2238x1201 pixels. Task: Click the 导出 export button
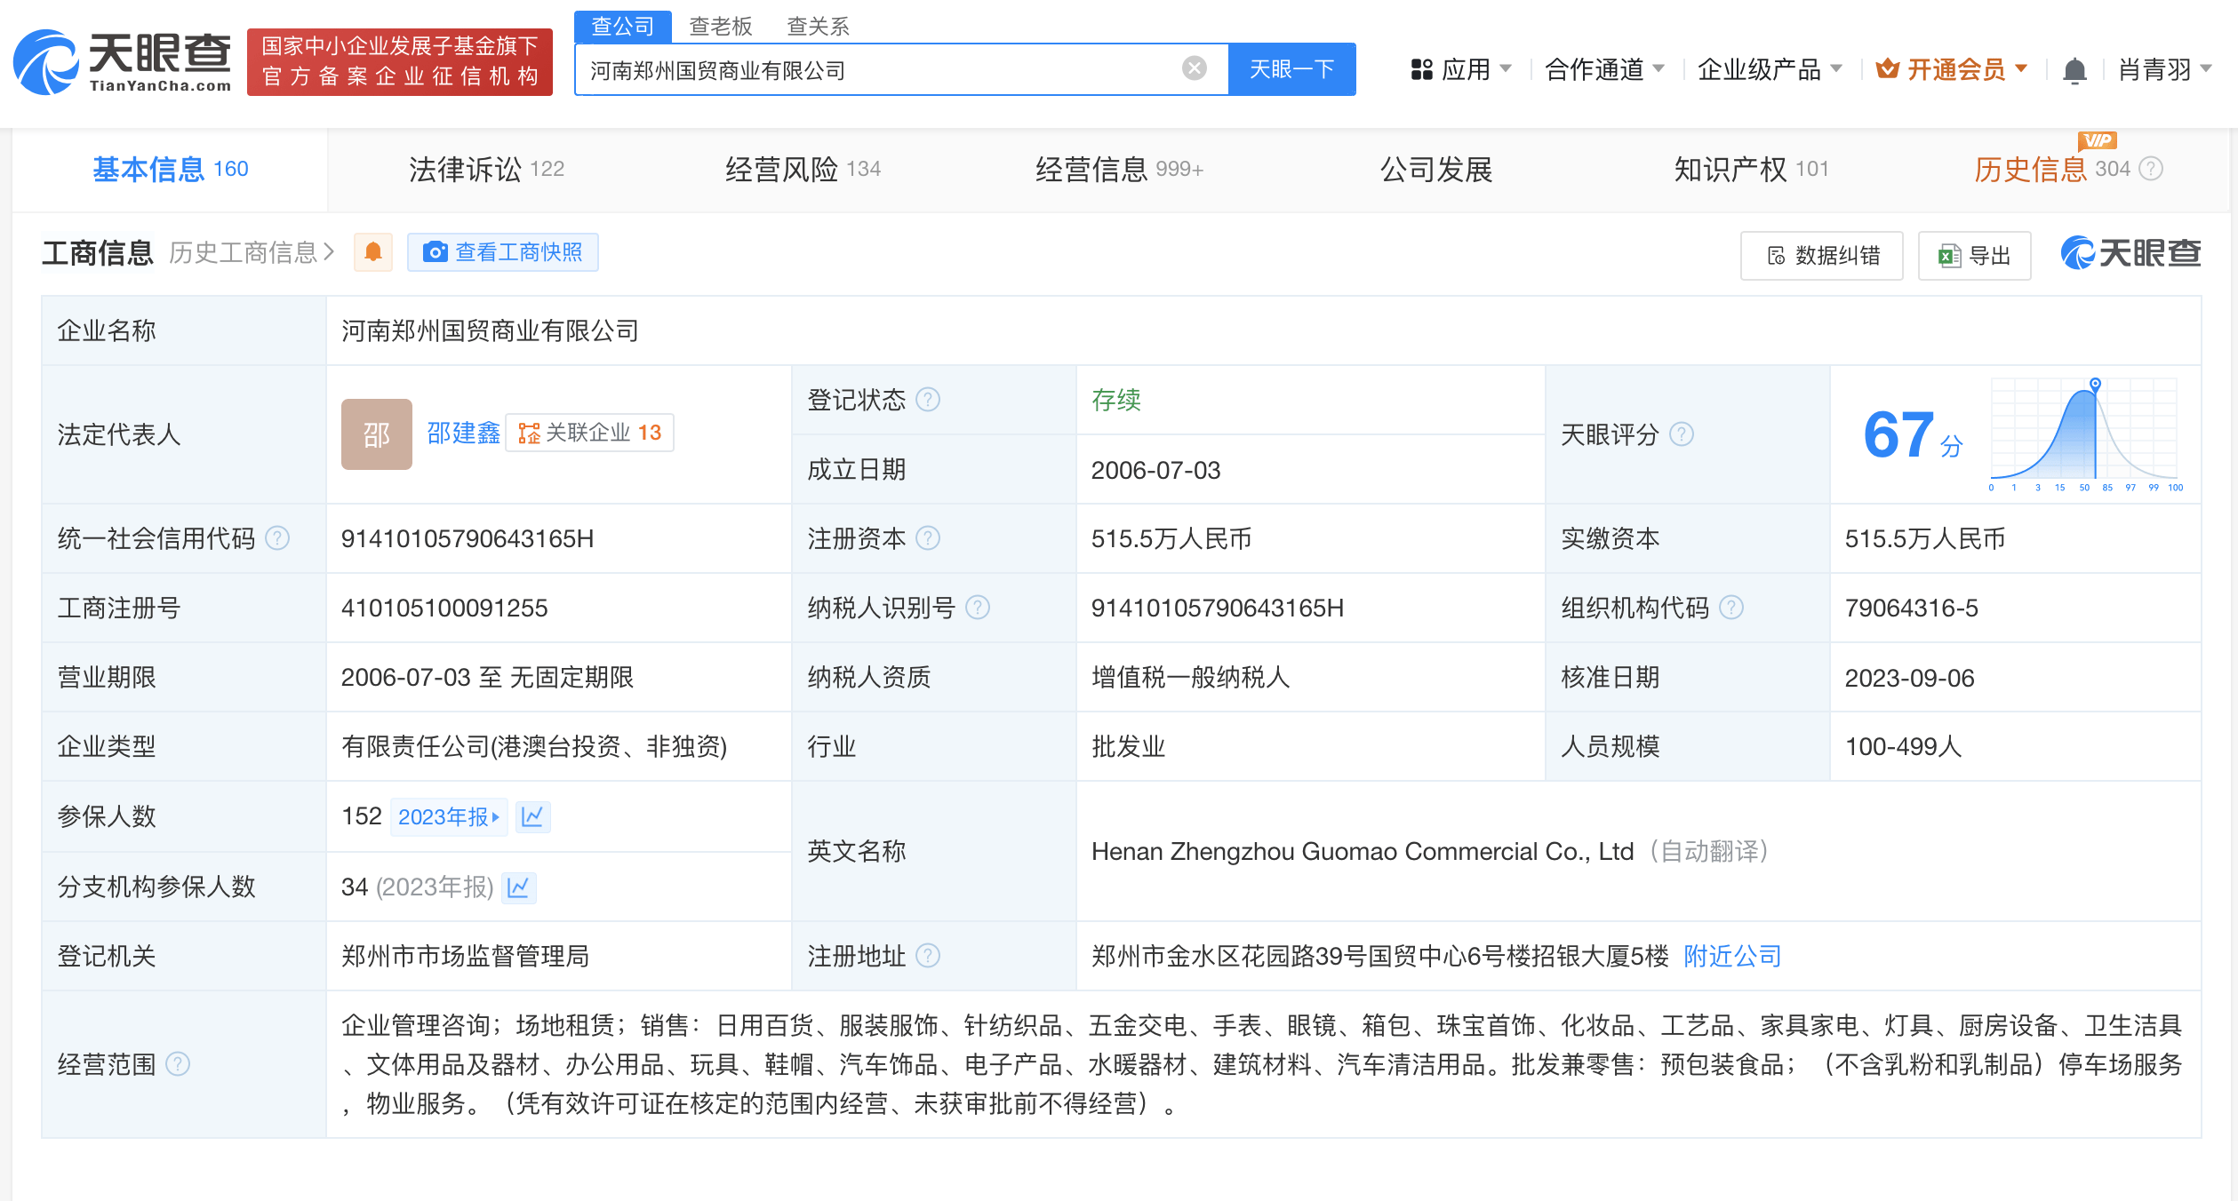(1975, 256)
